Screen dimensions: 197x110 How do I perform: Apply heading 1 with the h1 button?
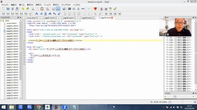coord(3,13)
